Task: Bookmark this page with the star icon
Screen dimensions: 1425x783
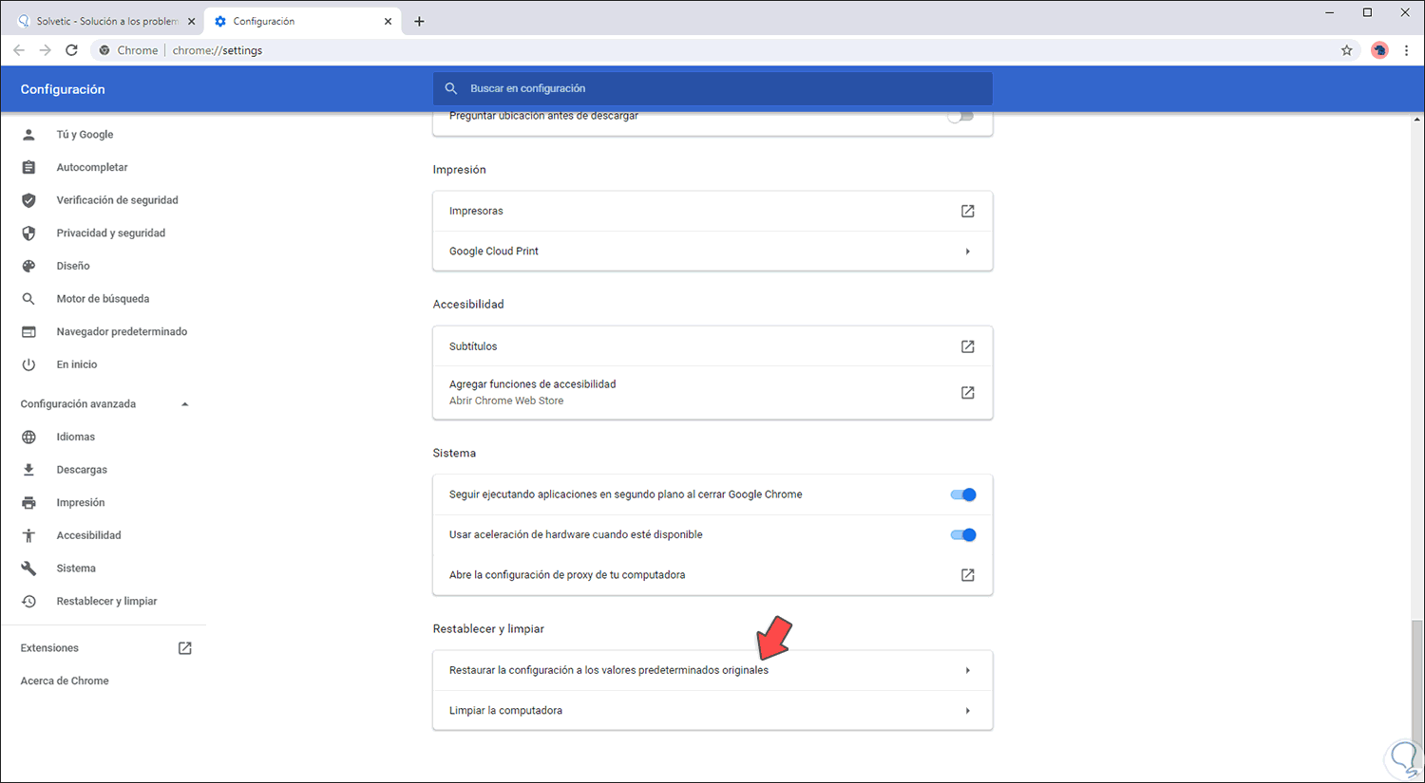Action: pyautogui.click(x=1346, y=50)
